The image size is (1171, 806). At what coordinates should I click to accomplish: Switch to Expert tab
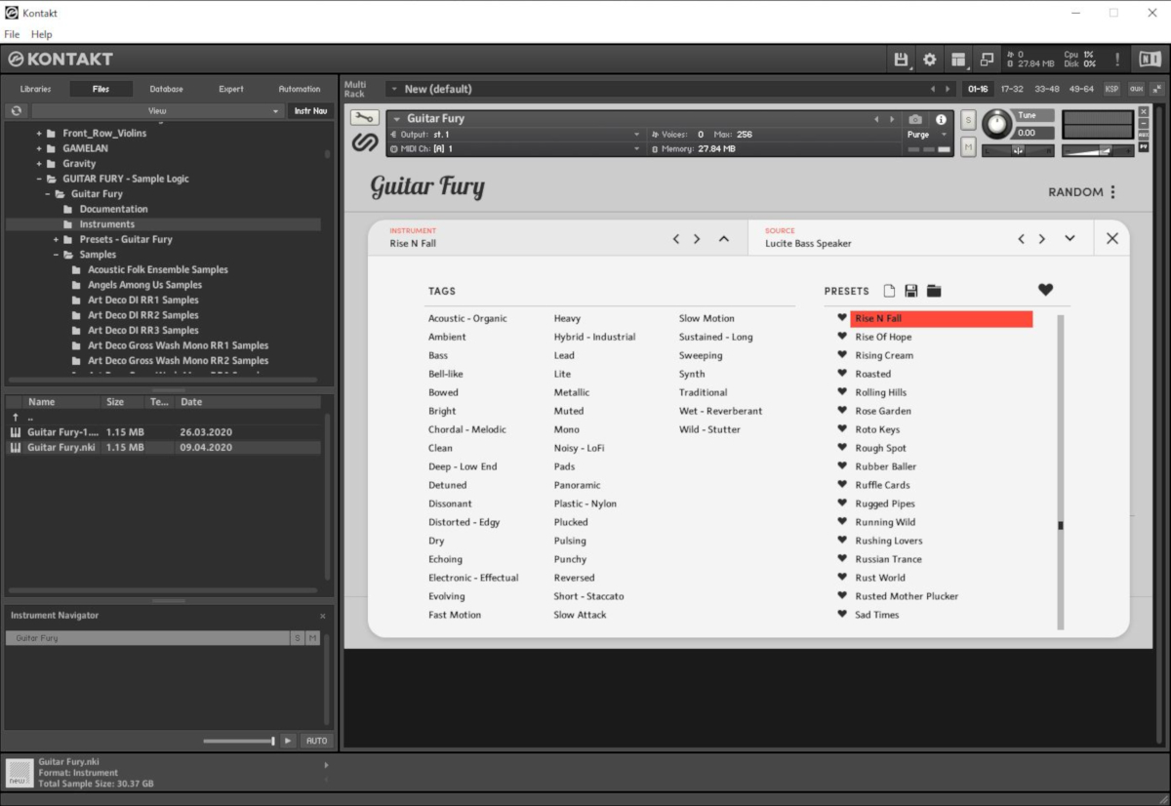pos(231,89)
